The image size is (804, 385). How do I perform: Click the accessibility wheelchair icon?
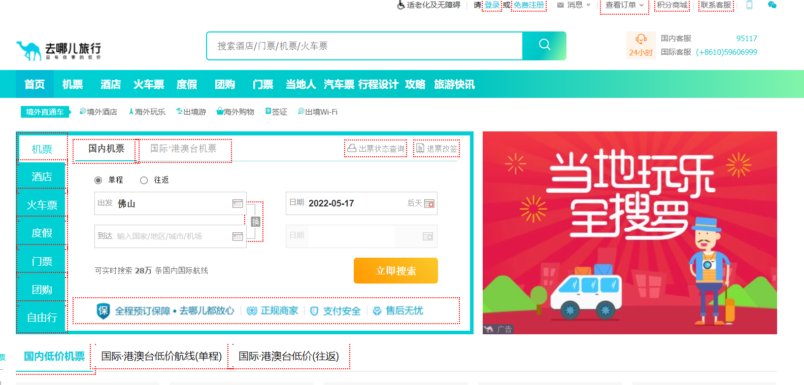point(400,5)
